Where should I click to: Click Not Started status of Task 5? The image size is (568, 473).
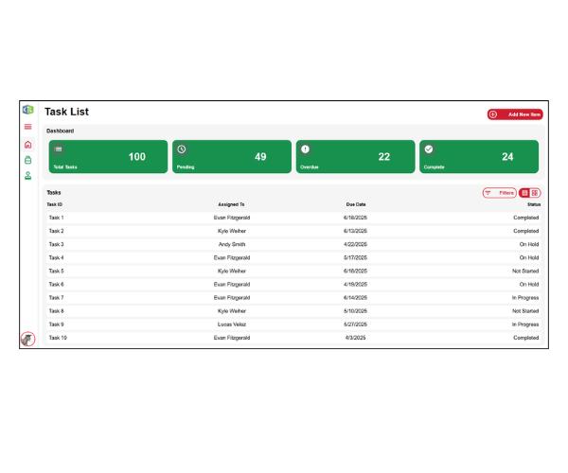525,272
